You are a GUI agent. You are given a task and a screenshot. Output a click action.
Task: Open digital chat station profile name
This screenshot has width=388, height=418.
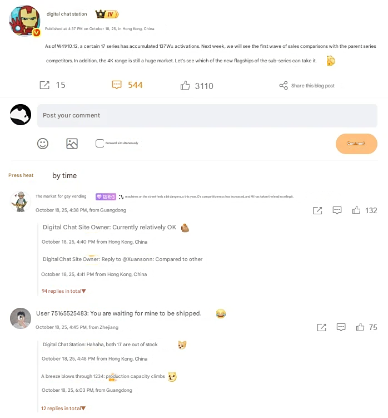pos(67,14)
